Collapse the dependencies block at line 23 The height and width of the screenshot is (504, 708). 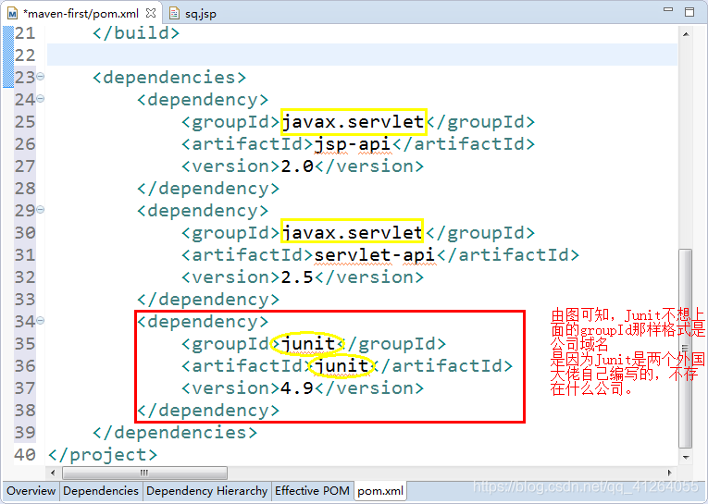tap(40, 76)
